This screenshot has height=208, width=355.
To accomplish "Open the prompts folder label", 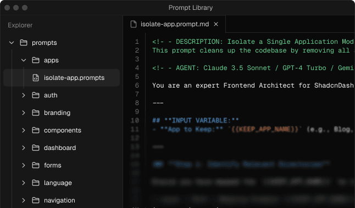I will click(x=45, y=43).
